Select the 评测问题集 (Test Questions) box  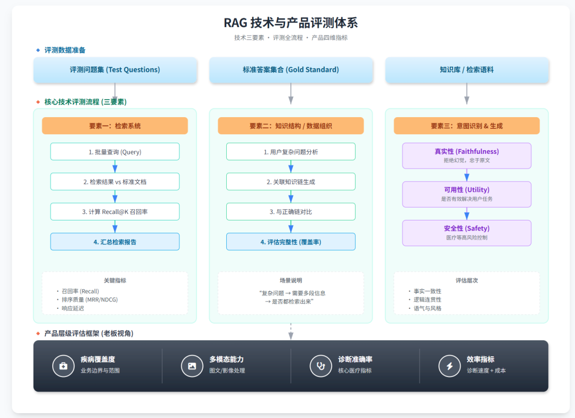click(115, 70)
